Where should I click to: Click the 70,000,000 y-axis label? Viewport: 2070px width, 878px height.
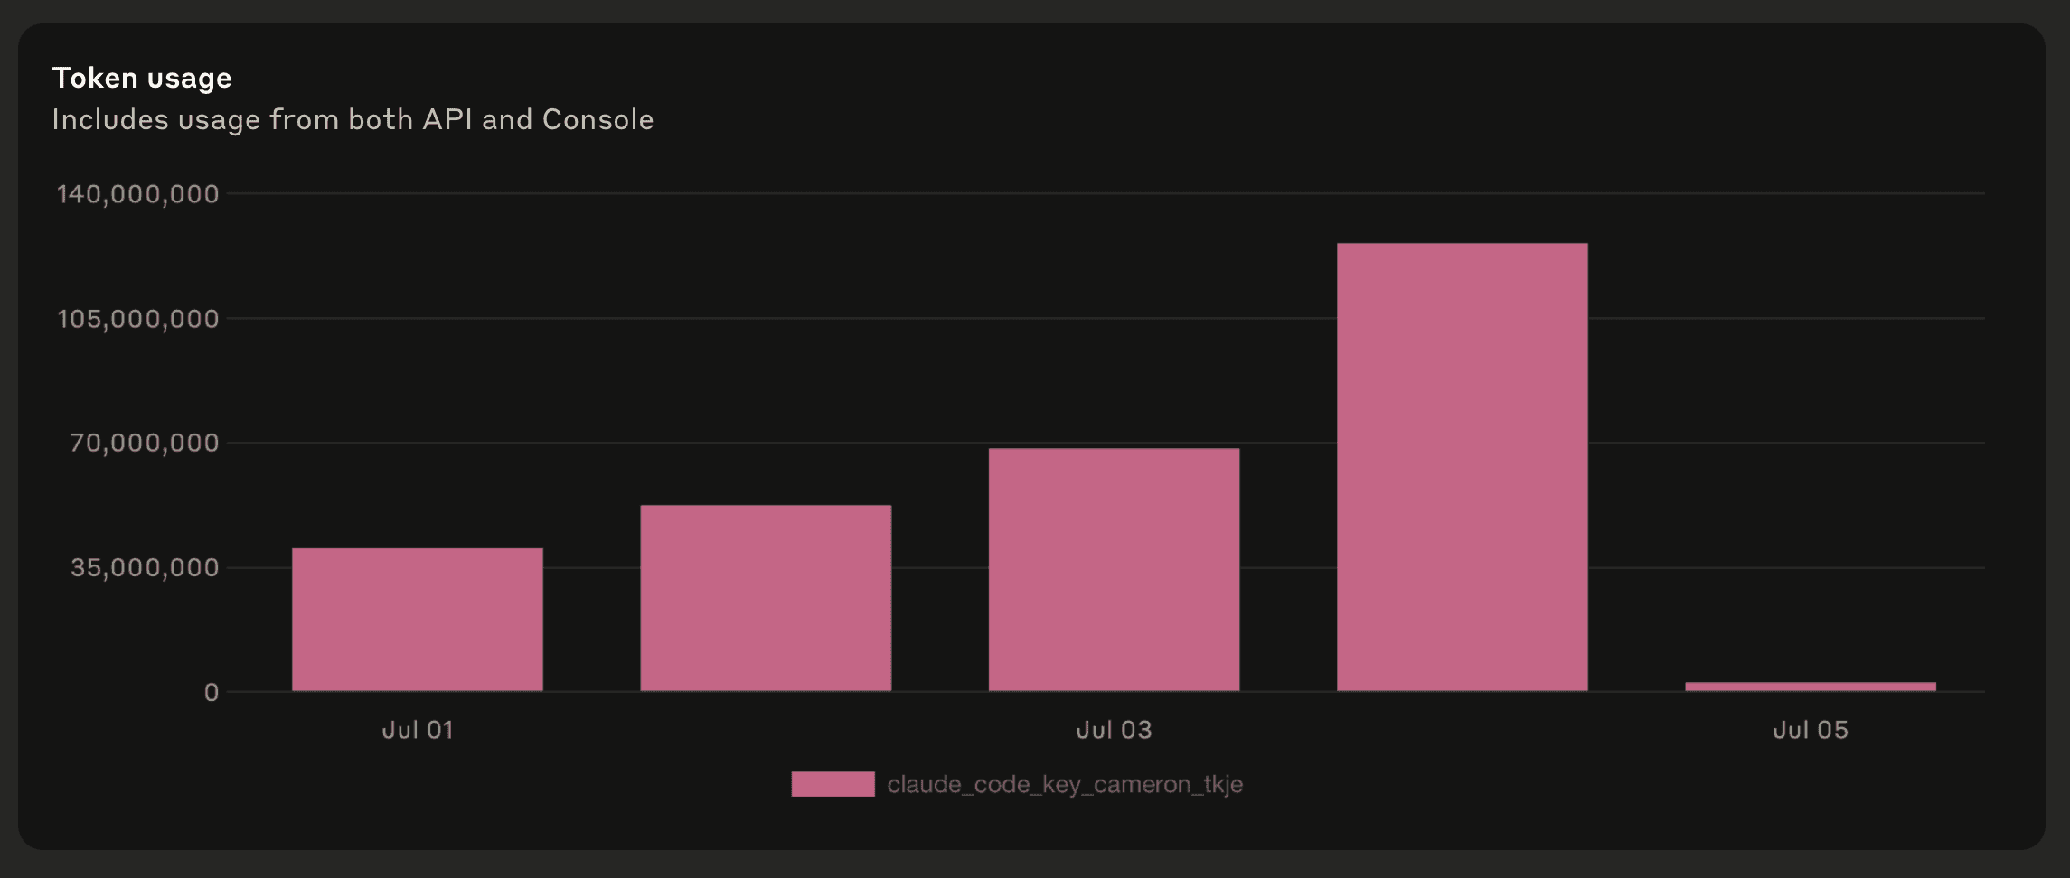pyautogui.click(x=145, y=443)
